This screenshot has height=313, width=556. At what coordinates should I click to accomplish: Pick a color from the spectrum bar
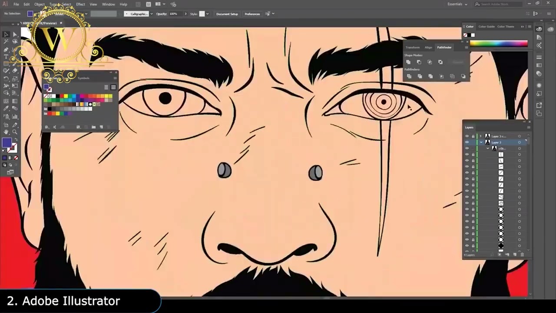point(499,43)
